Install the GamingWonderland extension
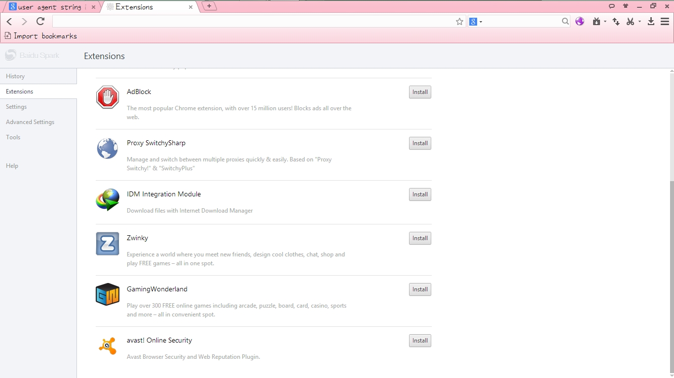Screen dimensions: 674x378 tap(420, 289)
